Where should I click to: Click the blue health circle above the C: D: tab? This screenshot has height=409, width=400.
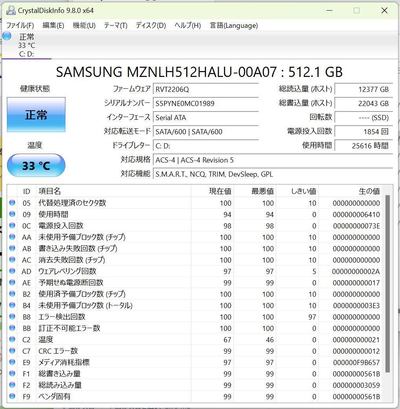(6, 36)
